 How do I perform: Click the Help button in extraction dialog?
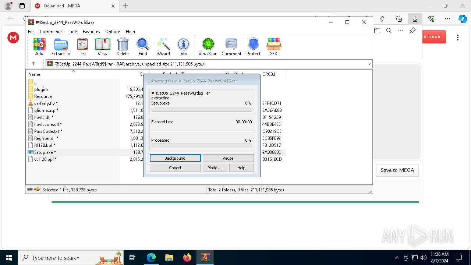241,168
